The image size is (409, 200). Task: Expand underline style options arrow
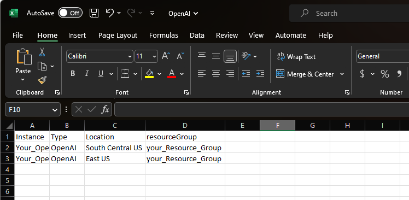[111, 74]
